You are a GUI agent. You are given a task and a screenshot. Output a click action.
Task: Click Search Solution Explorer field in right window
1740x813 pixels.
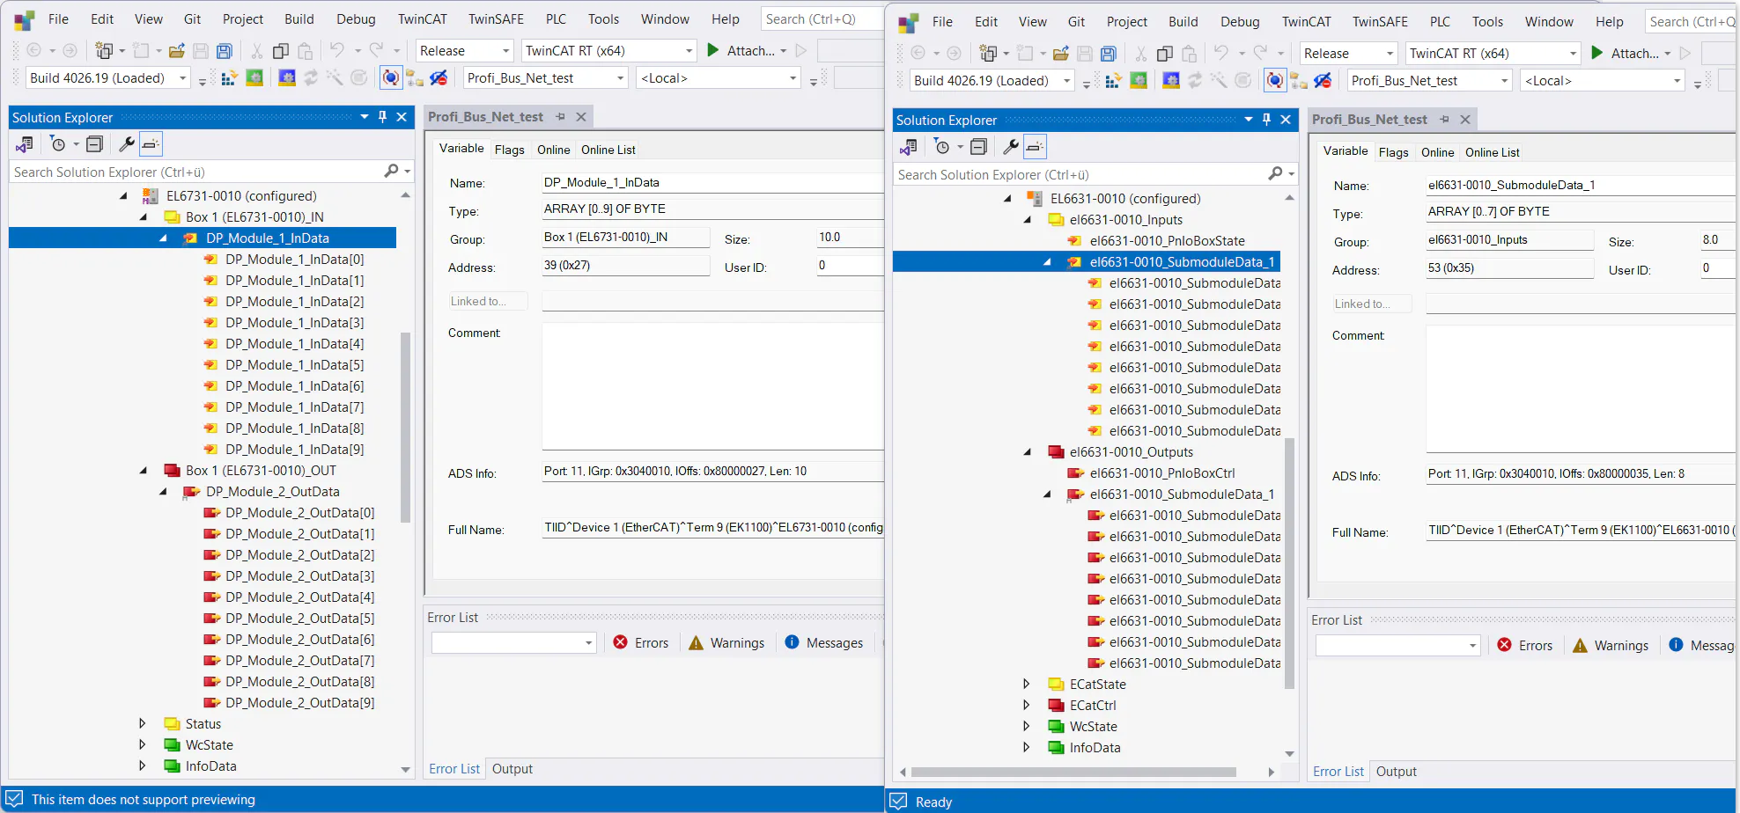point(1079,175)
